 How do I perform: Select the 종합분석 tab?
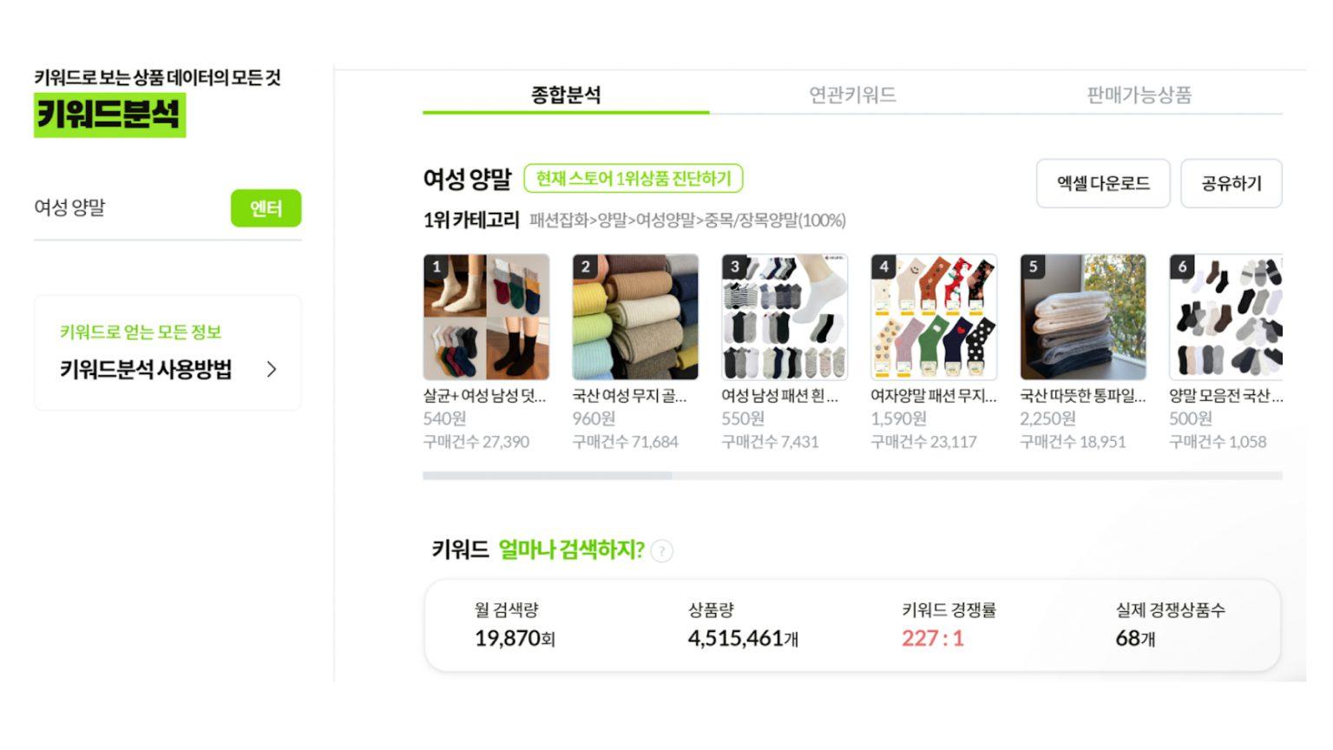(566, 95)
